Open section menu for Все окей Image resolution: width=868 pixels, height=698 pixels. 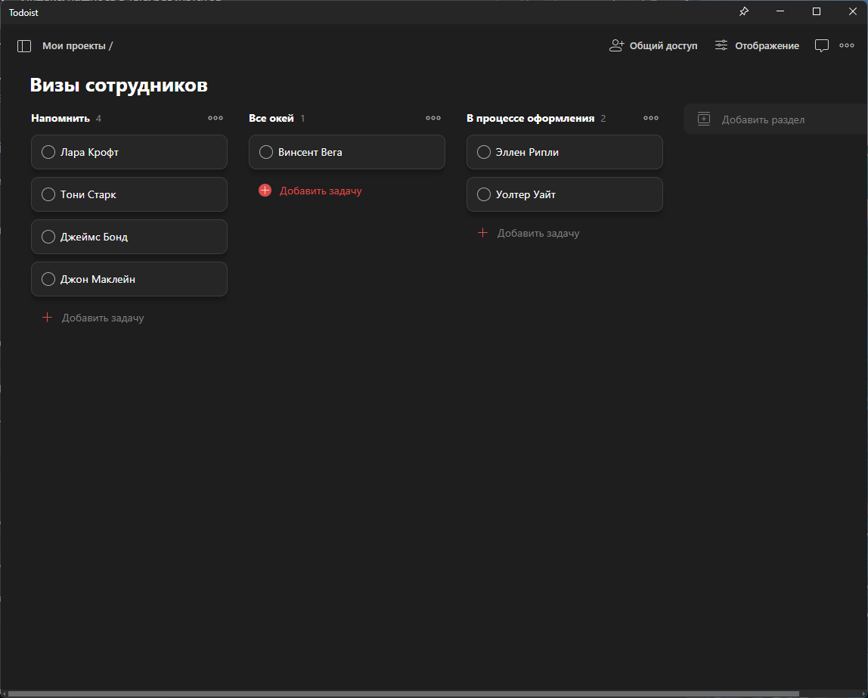433,118
